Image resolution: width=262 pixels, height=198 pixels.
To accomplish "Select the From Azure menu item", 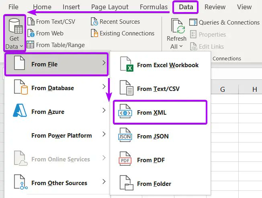I will (57, 111).
